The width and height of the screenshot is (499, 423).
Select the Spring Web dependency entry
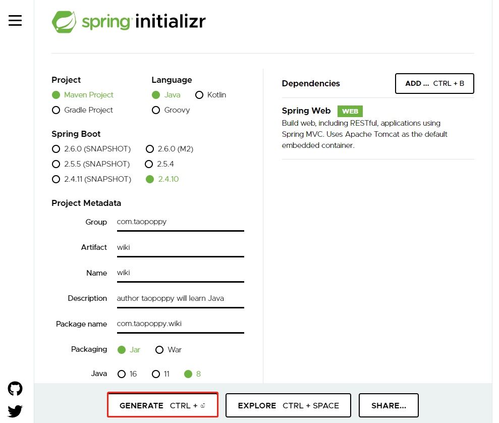378,128
